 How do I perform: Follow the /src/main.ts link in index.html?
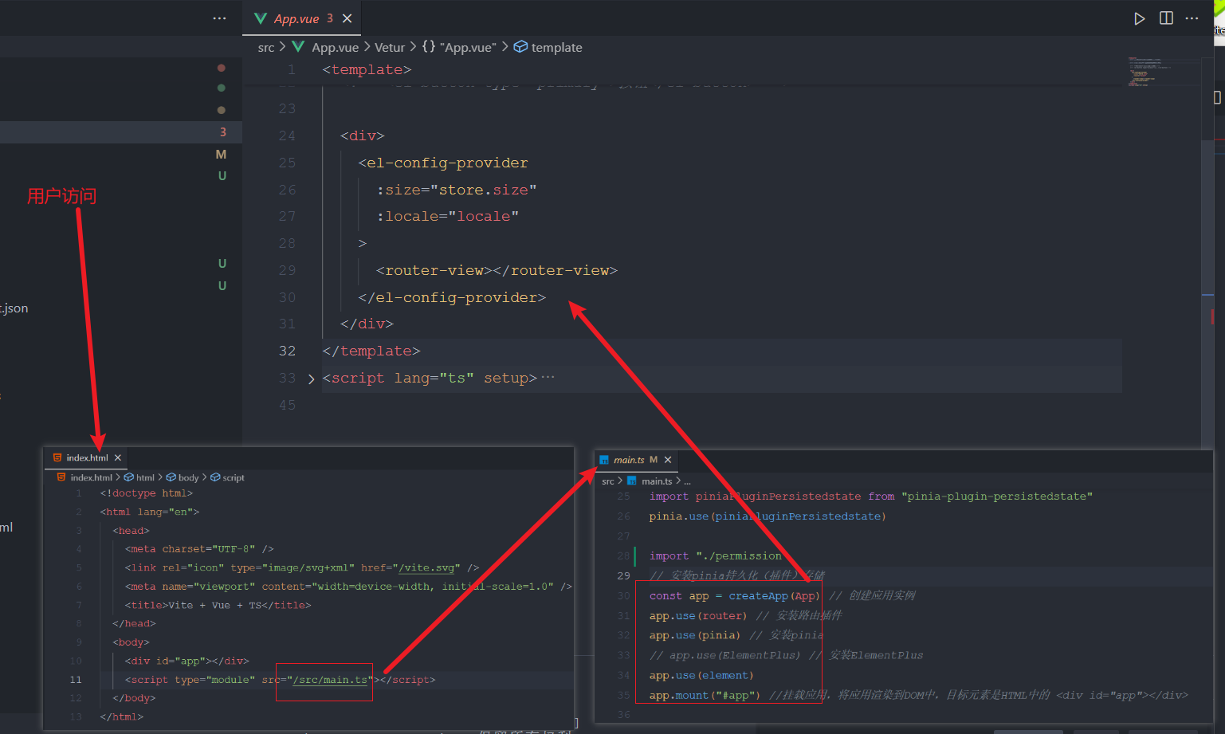click(x=330, y=680)
